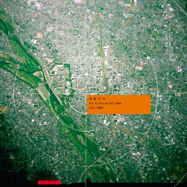Click the 'Ivy to Fraudulent Game' text
Viewport: 187px width, 187px height.
(105, 103)
